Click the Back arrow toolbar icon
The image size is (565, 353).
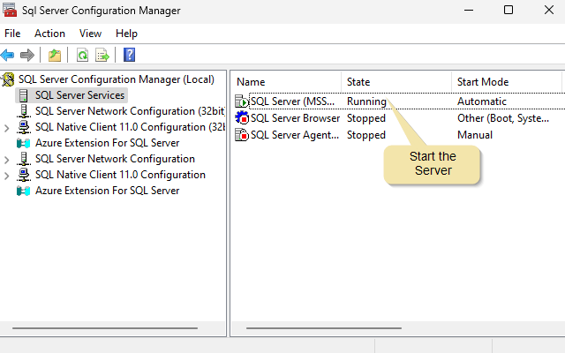click(8, 55)
